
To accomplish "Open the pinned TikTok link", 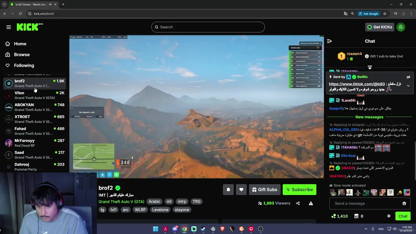I will click(x=357, y=84).
